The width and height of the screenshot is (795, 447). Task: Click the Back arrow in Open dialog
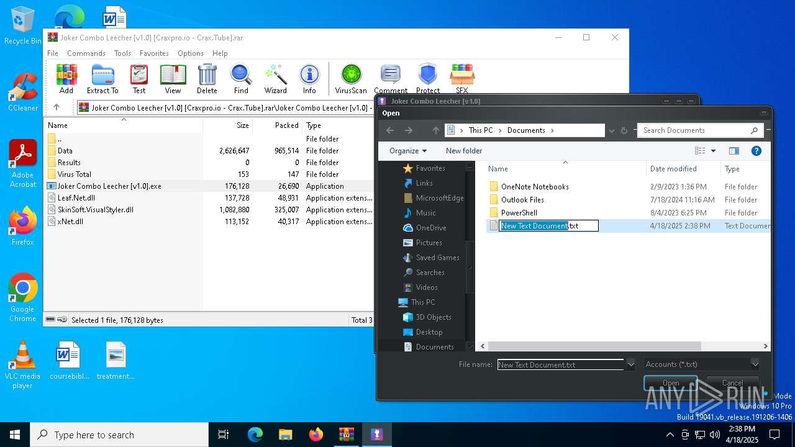tap(390, 130)
